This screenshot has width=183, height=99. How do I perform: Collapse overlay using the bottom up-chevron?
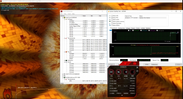coord(122,95)
